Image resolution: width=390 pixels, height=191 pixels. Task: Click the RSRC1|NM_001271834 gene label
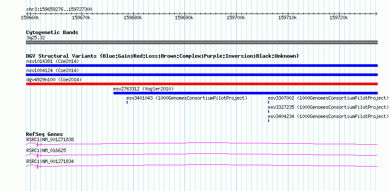click(50, 161)
